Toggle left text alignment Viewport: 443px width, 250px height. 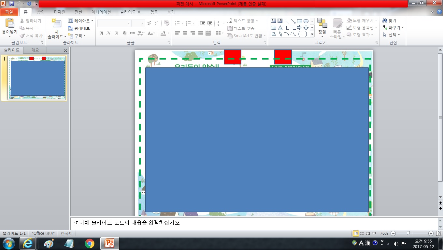[178, 33]
